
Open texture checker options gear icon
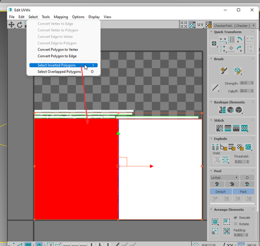(209, 25)
